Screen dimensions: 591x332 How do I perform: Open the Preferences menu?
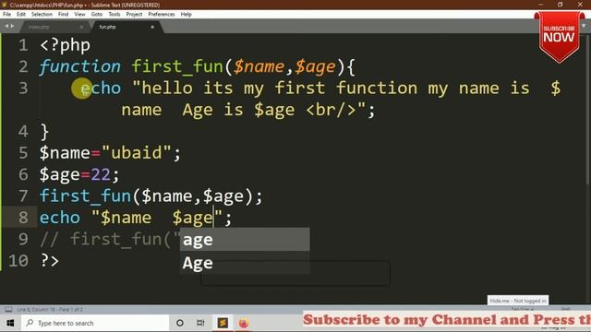point(162,15)
